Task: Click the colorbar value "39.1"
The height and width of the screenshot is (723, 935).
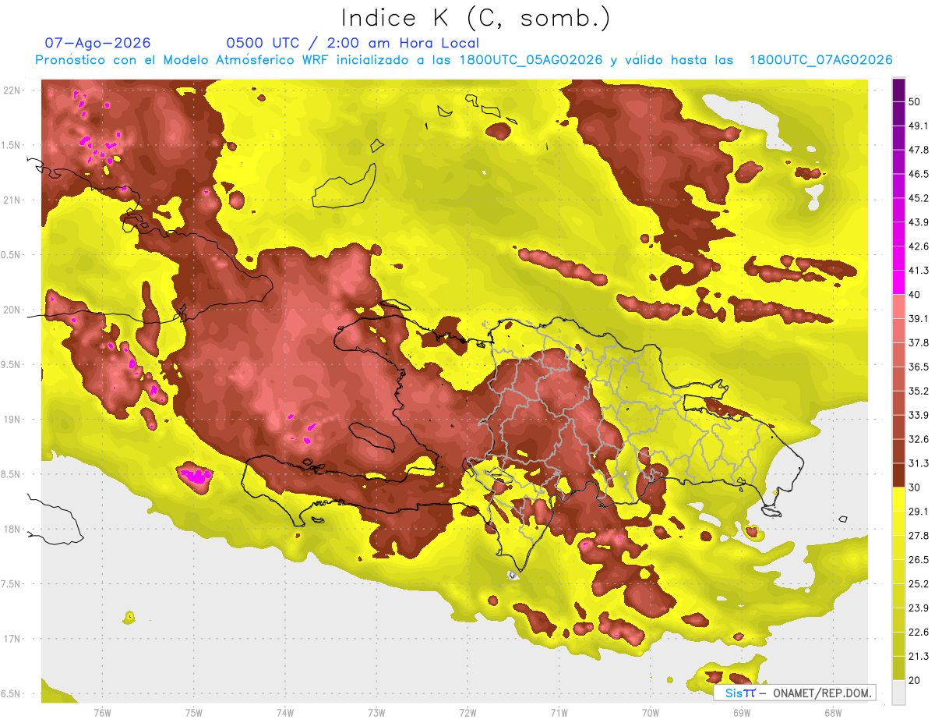Action: click(918, 319)
